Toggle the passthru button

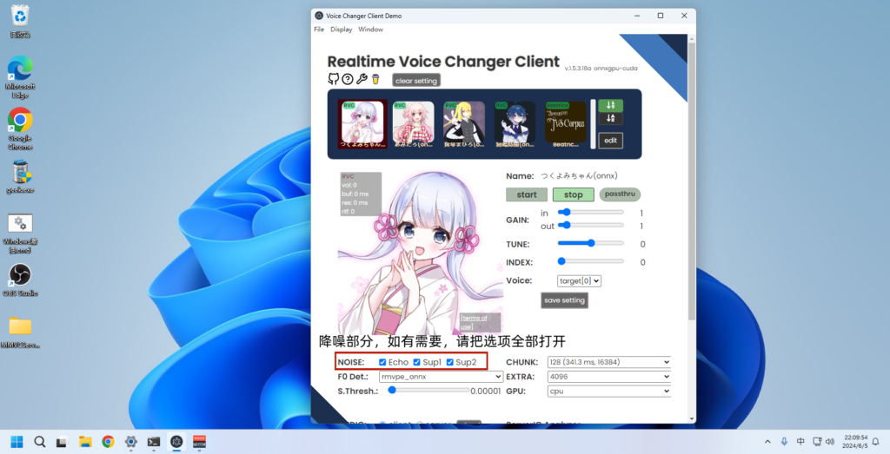620,194
